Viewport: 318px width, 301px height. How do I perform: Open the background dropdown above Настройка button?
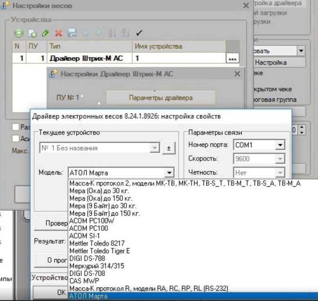[301, 50]
